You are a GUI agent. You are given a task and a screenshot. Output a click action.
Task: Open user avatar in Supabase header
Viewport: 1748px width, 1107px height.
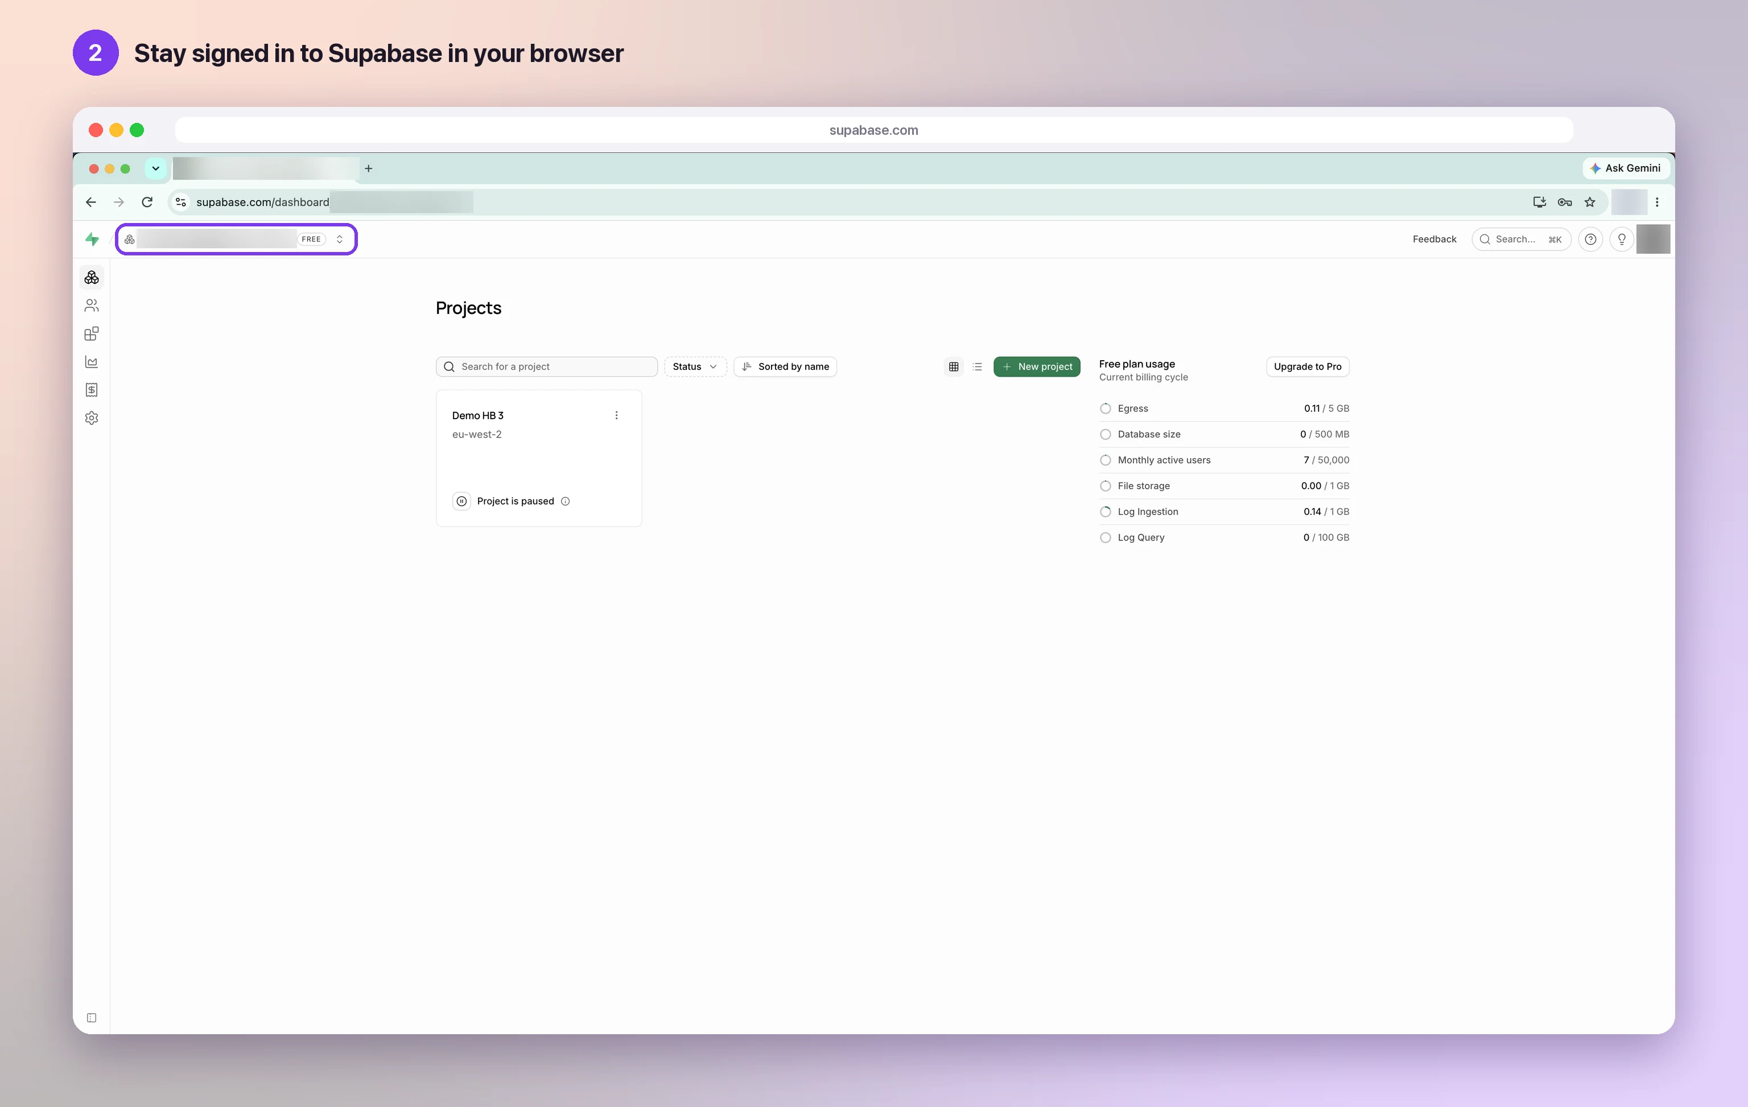(x=1653, y=239)
